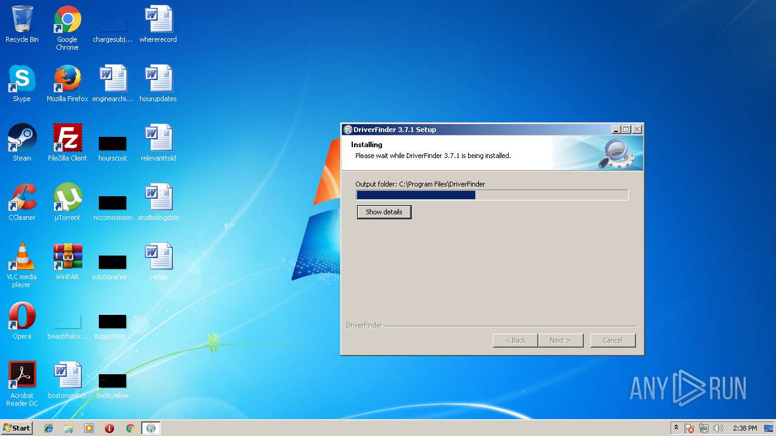776x436 pixels.
Task: Click the disabled Back button
Action: coord(515,340)
